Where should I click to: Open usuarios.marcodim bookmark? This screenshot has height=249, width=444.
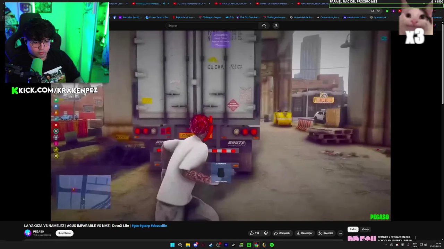(355, 17)
